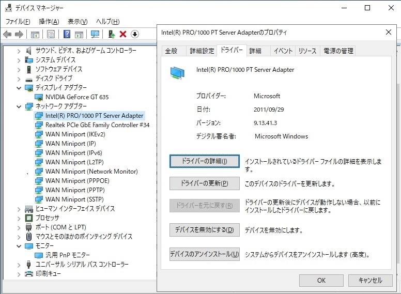The height and width of the screenshot is (294, 401).
Task: Close the adapter properties dialog
Action: click(388, 32)
